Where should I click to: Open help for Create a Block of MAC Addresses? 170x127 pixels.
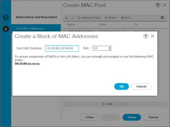146,36
